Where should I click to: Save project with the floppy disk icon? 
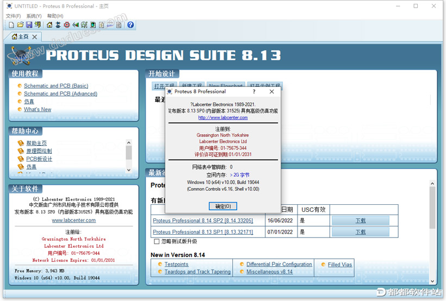(29, 25)
